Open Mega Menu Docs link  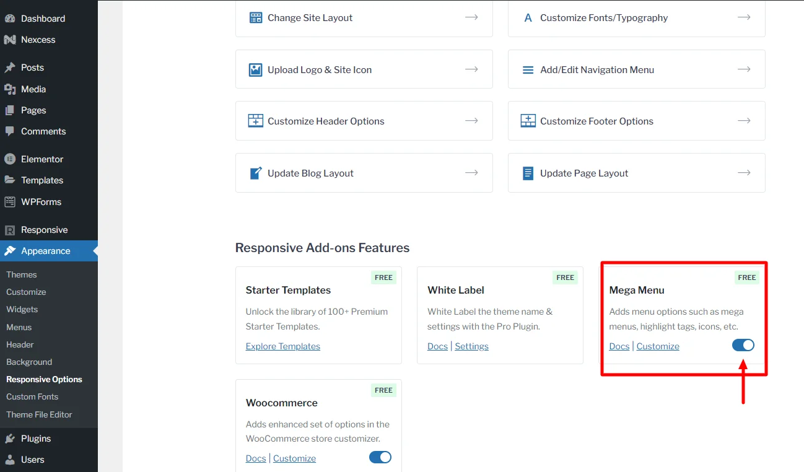pyautogui.click(x=619, y=346)
